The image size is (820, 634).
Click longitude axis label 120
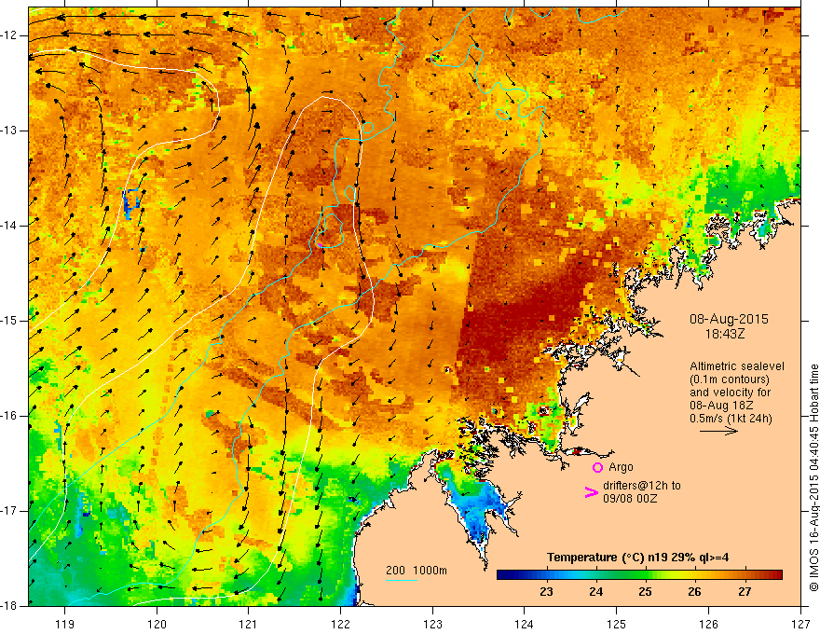tap(157, 624)
